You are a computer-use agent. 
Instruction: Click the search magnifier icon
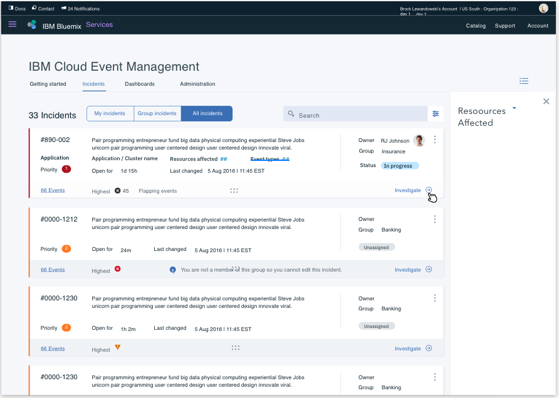click(x=291, y=114)
